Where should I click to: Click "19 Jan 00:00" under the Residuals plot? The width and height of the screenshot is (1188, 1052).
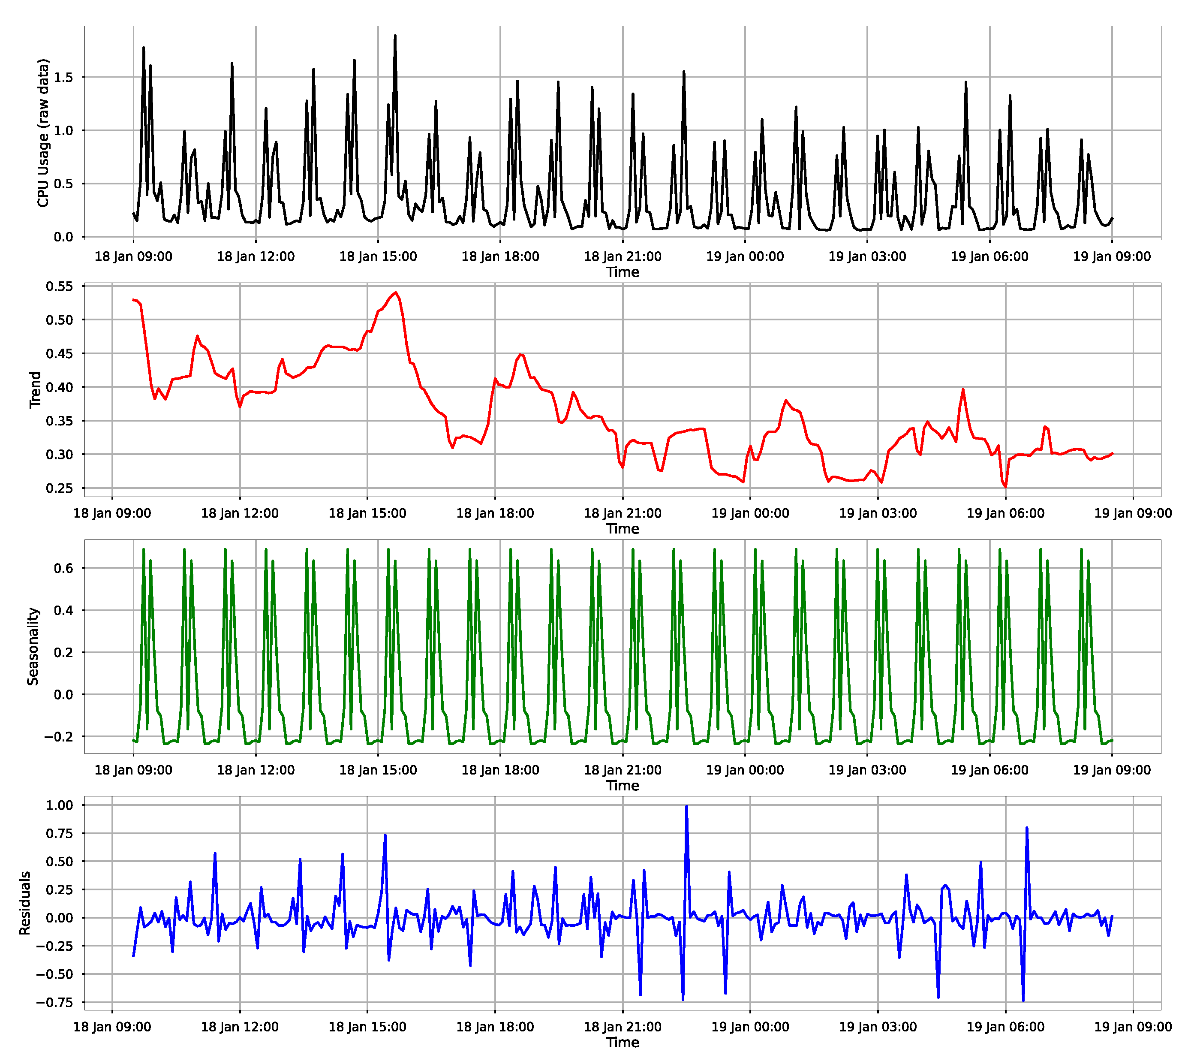coord(750,1026)
